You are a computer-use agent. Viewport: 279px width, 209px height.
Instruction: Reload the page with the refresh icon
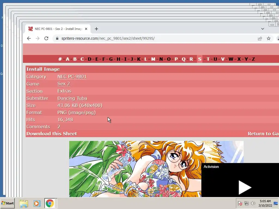pos(46,38)
